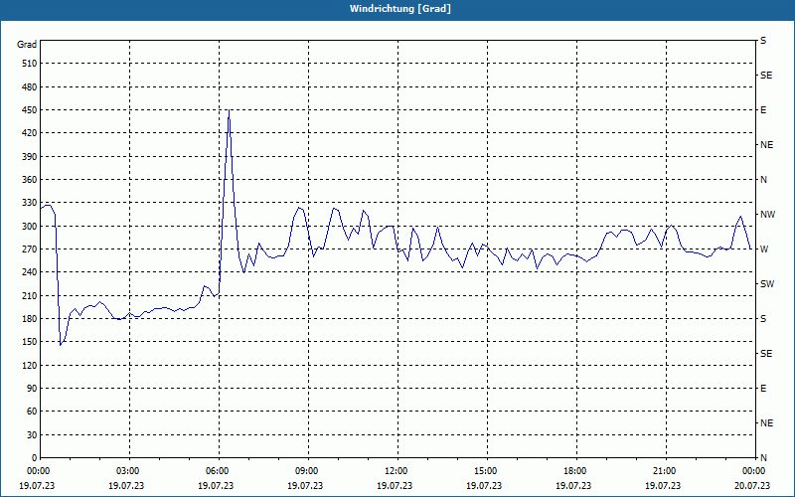Select the 300 y-axis label
Viewport: 795px width, 497px height.
coord(30,227)
